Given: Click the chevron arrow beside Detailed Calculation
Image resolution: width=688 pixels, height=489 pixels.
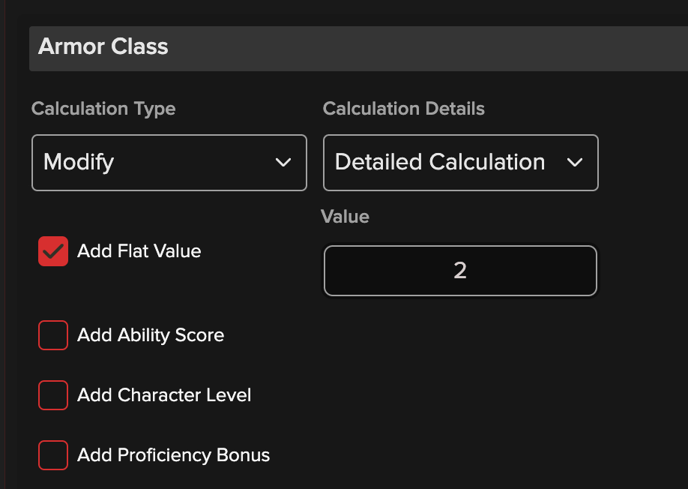Looking at the screenshot, I should point(575,162).
